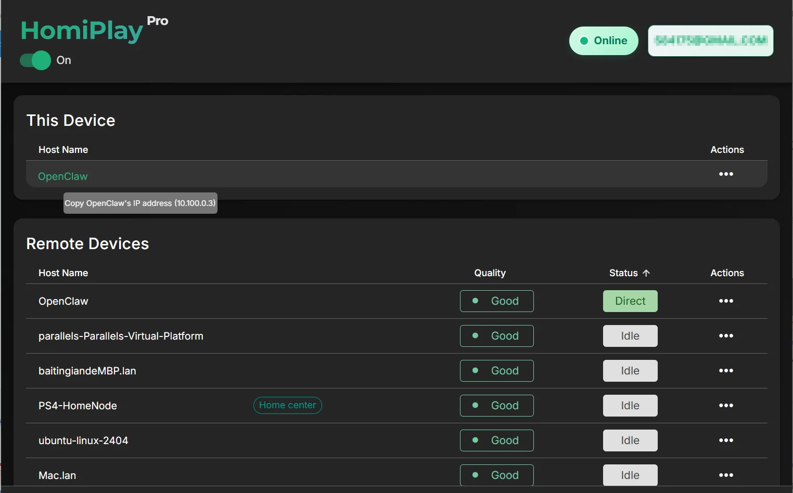Click Idle status for ubuntu-linux-2404

(630, 440)
